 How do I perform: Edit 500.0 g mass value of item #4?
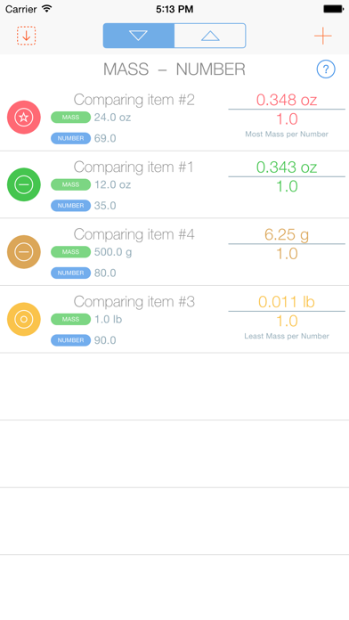coord(113,252)
